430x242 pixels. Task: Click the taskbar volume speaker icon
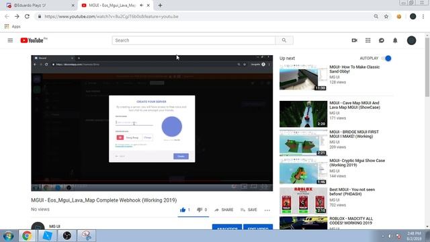click(390, 236)
